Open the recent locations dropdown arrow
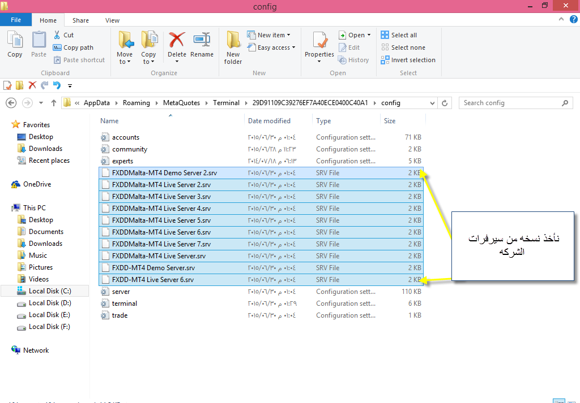Viewport: 580px width, 403px height. point(41,103)
